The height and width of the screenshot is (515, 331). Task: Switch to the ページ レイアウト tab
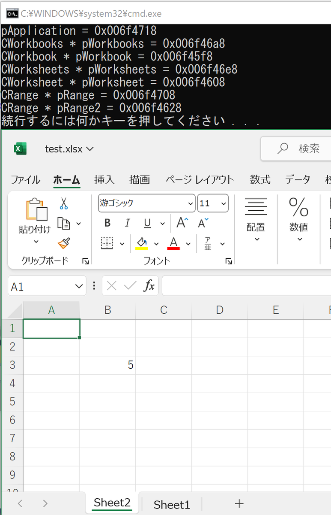[x=200, y=180]
